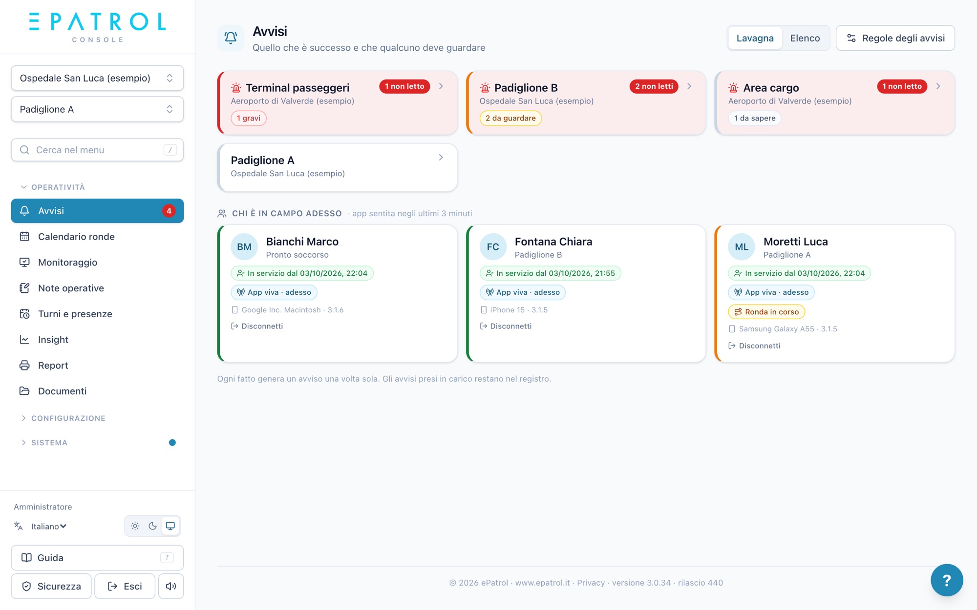Click the Cerca nel menu search field
This screenshot has width=977, height=610.
point(97,150)
